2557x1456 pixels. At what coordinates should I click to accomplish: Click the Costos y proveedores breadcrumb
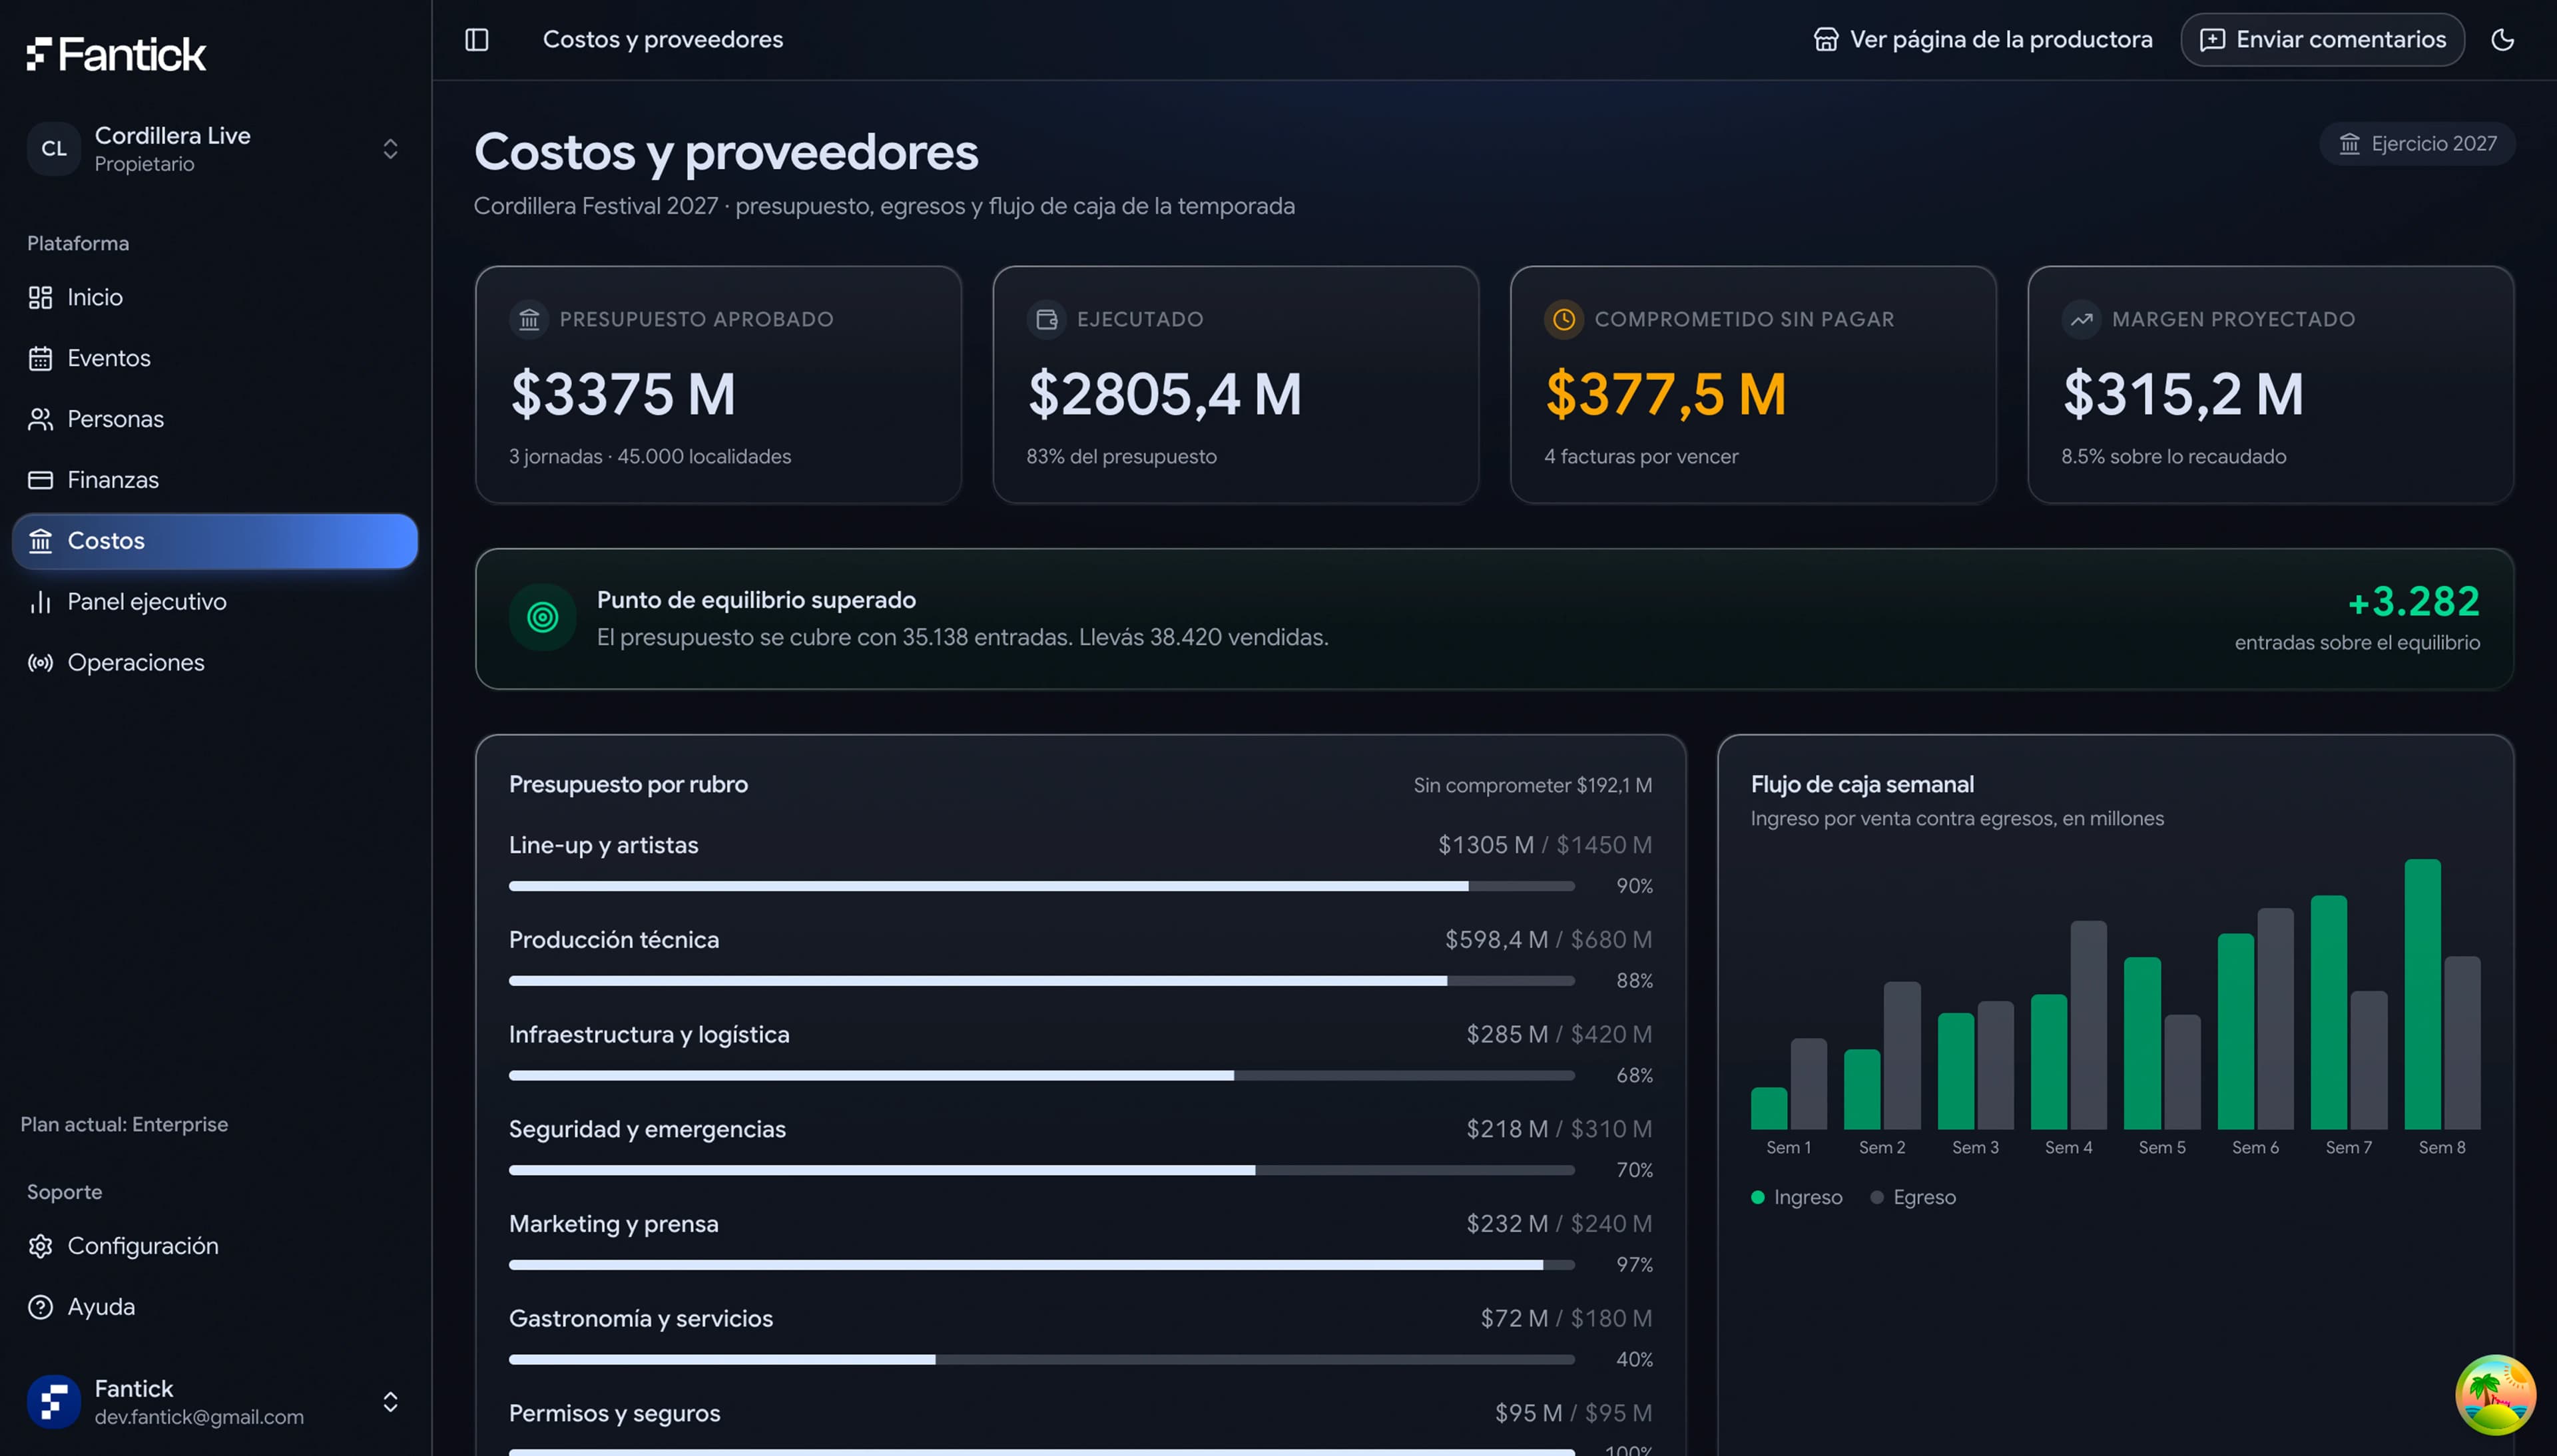pyautogui.click(x=663, y=40)
